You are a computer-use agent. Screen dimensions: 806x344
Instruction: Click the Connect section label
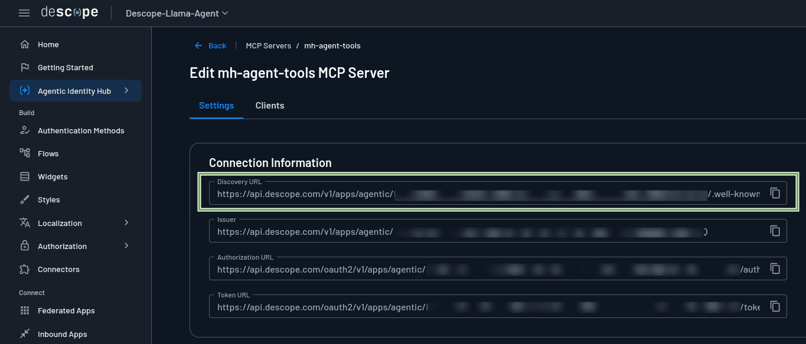(x=32, y=293)
